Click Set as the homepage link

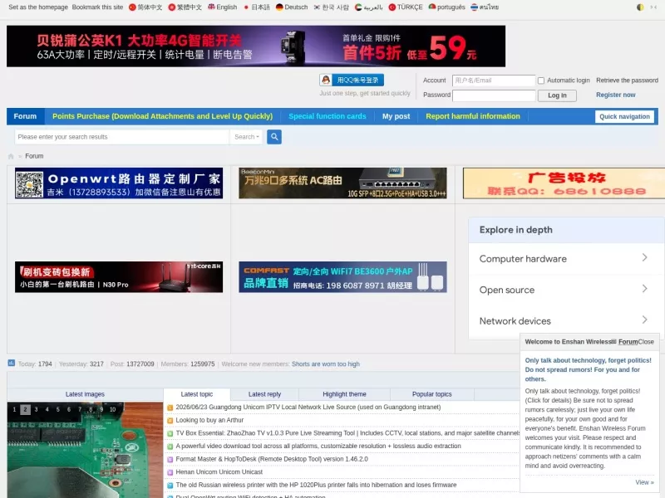click(x=38, y=7)
